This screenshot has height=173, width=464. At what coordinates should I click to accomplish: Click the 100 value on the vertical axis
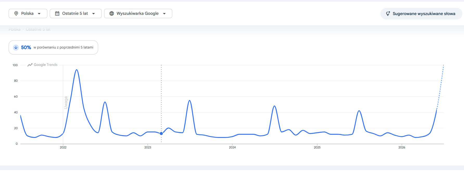15,65
